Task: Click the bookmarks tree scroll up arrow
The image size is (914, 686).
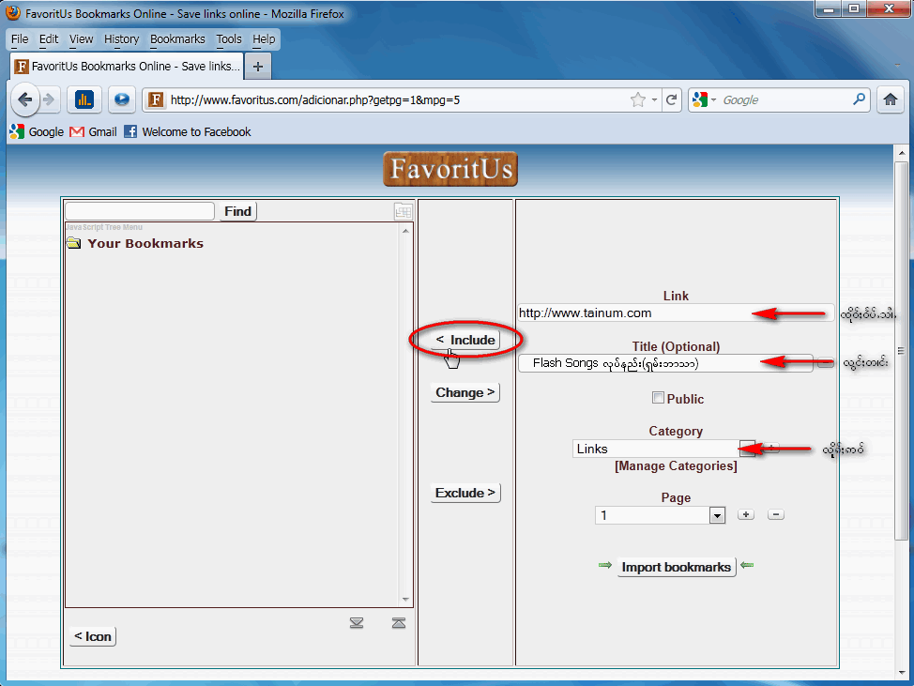Action: pos(405,231)
